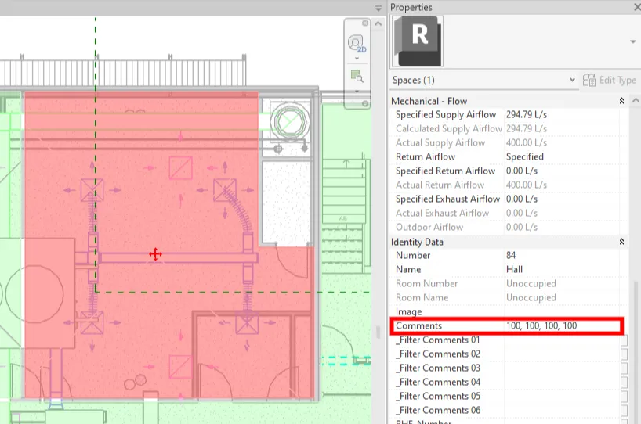Click the Zoom in Region icon
Screen dimensions: 641x424
(x=357, y=76)
